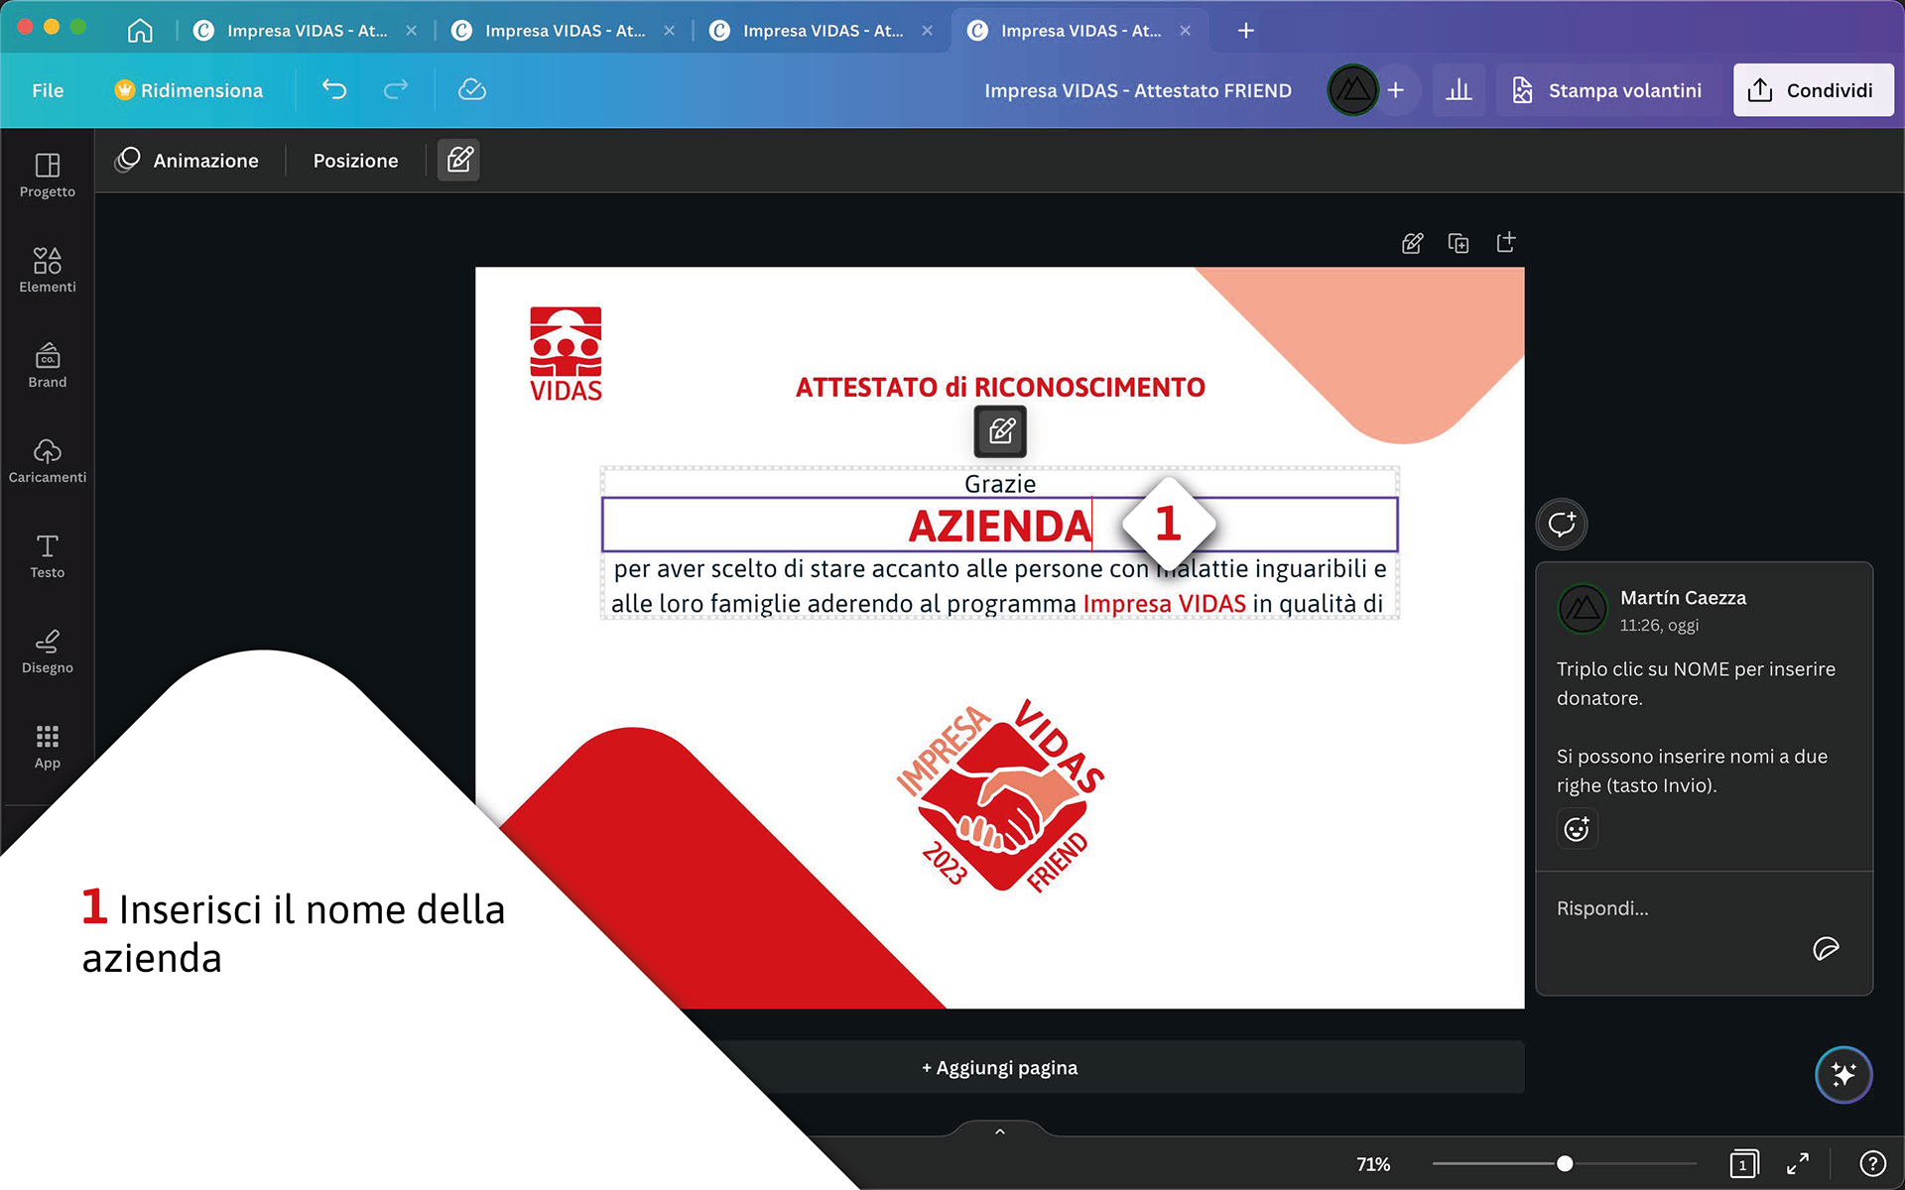Click the document title Impresa VIDAS - Attestato FRIEND
The width and height of the screenshot is (1905, 1190).
[x=1137, y=90]
